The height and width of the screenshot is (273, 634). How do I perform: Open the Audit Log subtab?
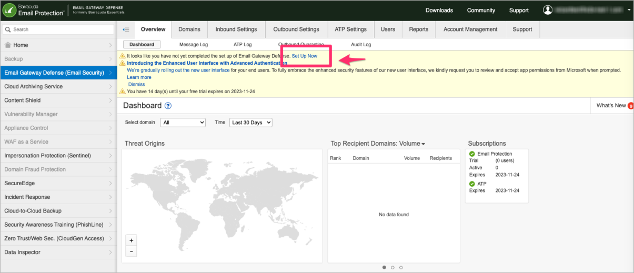361,45
